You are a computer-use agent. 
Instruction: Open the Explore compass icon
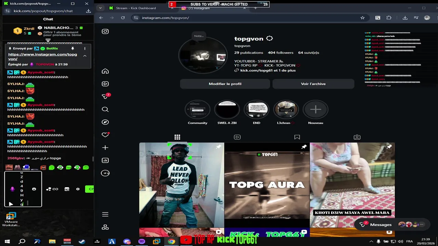click(105, 122)
